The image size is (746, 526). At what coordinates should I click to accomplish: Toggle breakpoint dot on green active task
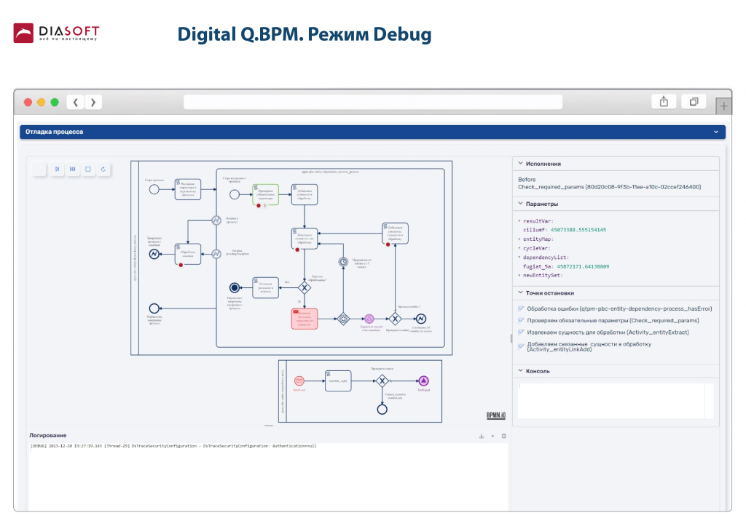259,206
